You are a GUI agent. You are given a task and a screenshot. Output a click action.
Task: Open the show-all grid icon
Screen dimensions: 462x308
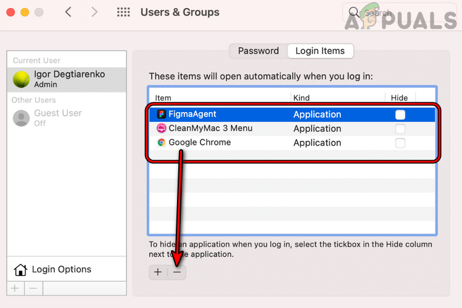(123, 12)
